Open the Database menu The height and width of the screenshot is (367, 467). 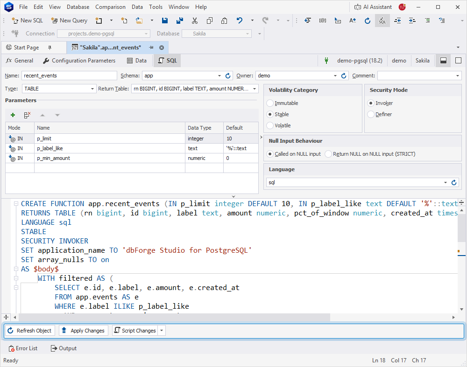78,7
